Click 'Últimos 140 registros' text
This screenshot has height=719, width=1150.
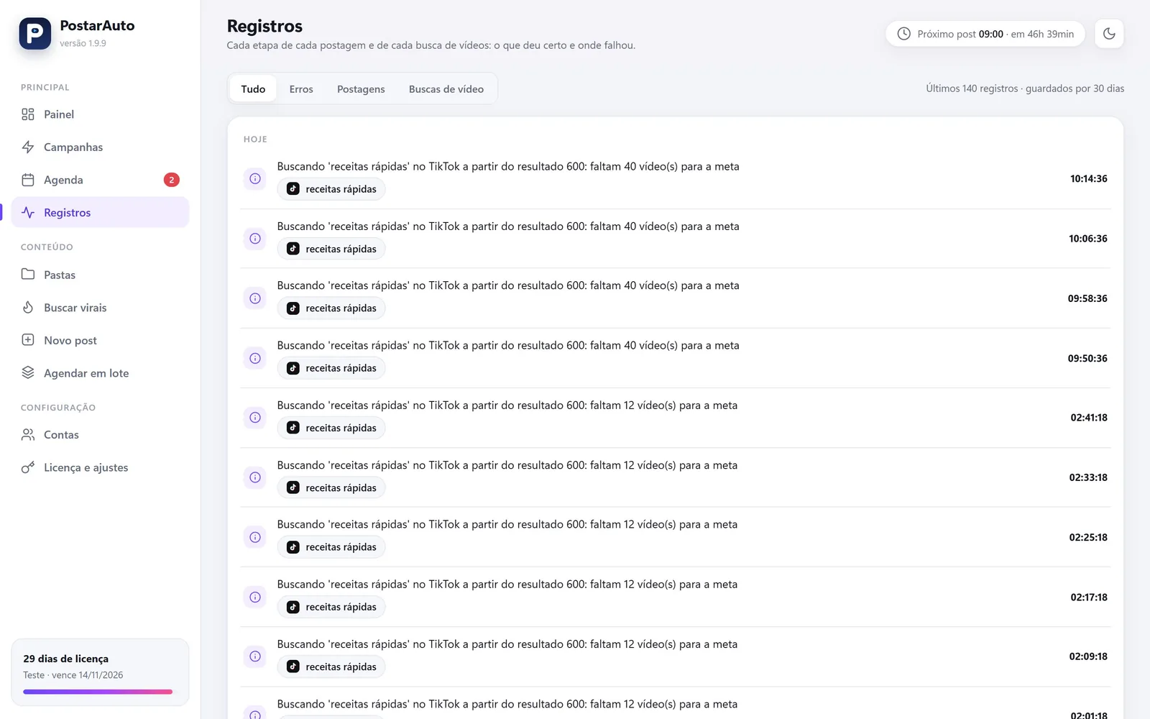972,88
